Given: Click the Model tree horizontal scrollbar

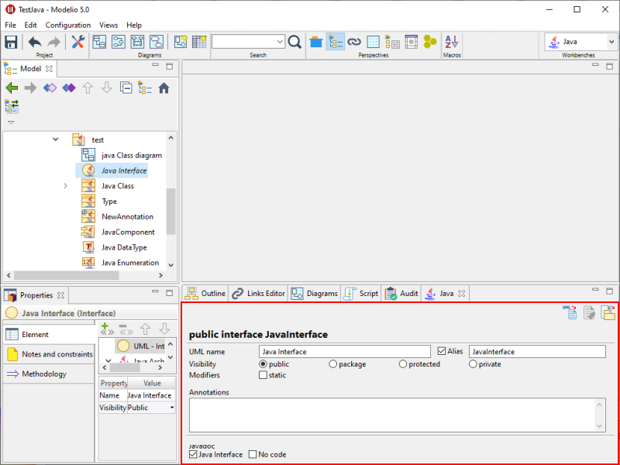Looking at the screenshot, I should [67, 275].
